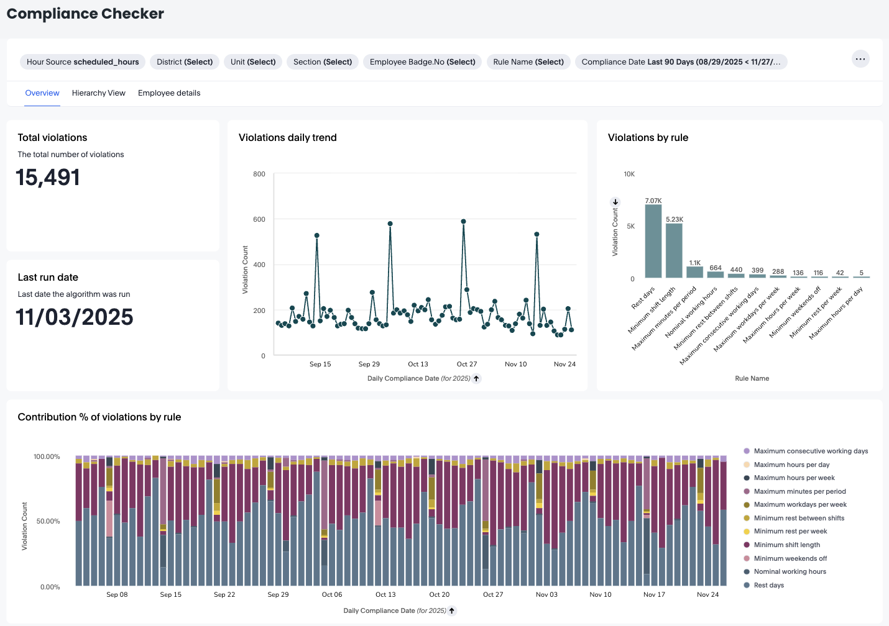
Task: Open the Compliance Date Last 90 Days filter
Action: coord(681,62)
